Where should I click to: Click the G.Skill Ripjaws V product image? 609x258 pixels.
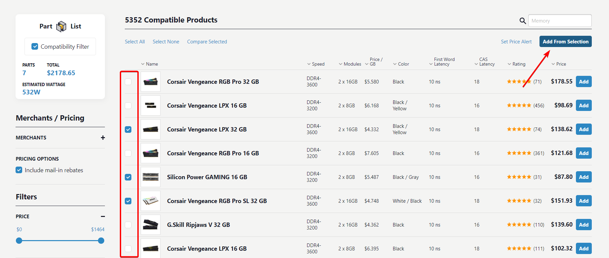[x=151, y=225]
